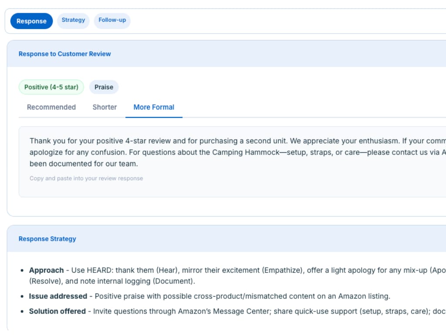The width and height of the screenshot is (446, 335).
Task: Click the Praise tag
Action: (104, 87)
